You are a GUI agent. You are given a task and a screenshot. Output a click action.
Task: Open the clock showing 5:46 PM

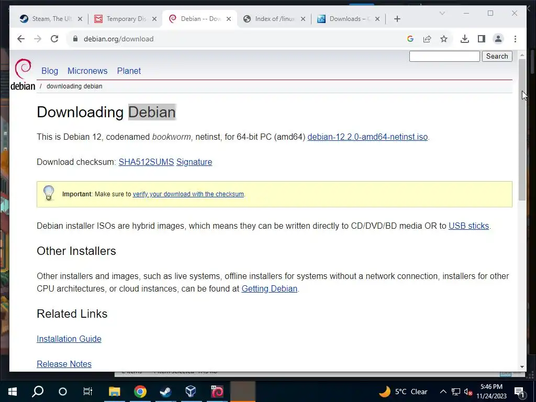point(492,392)
